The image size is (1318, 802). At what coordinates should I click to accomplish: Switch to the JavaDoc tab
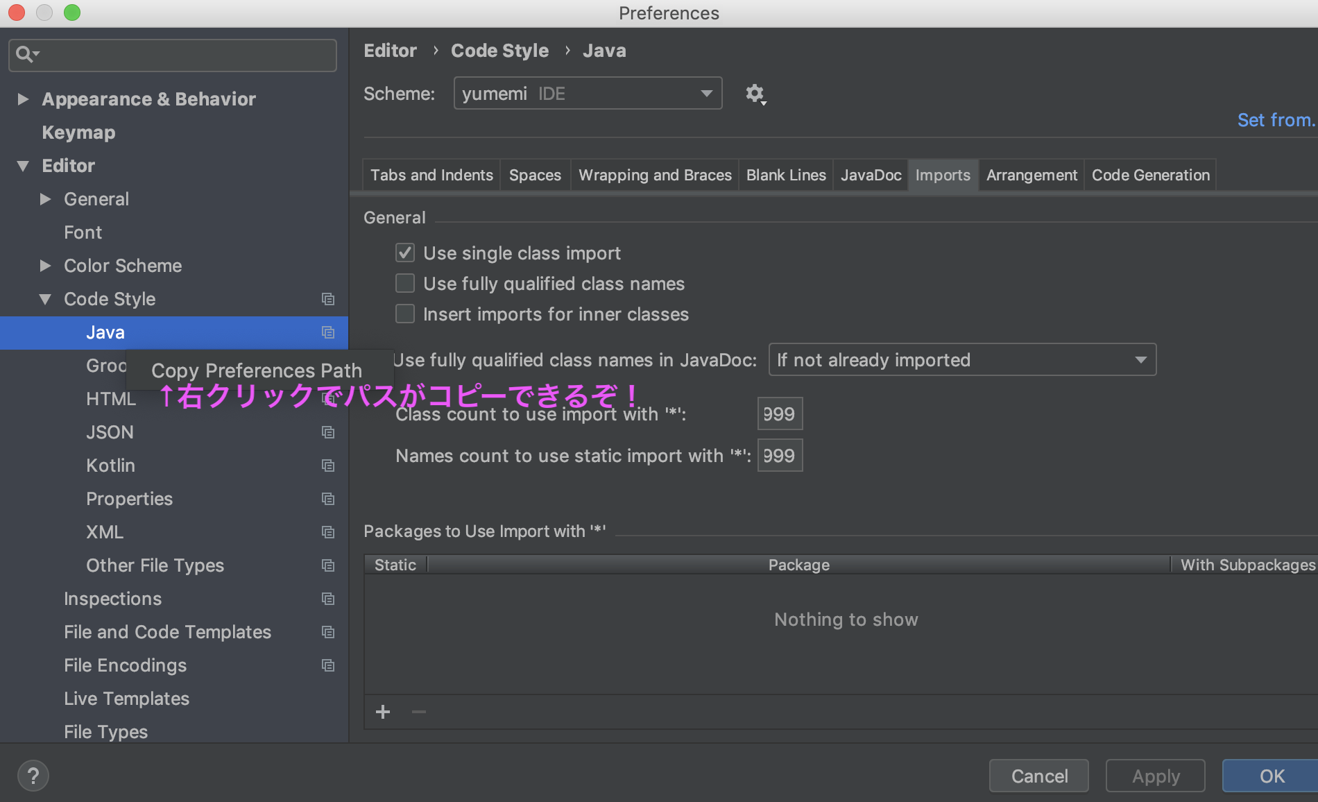tap(871, 175)
